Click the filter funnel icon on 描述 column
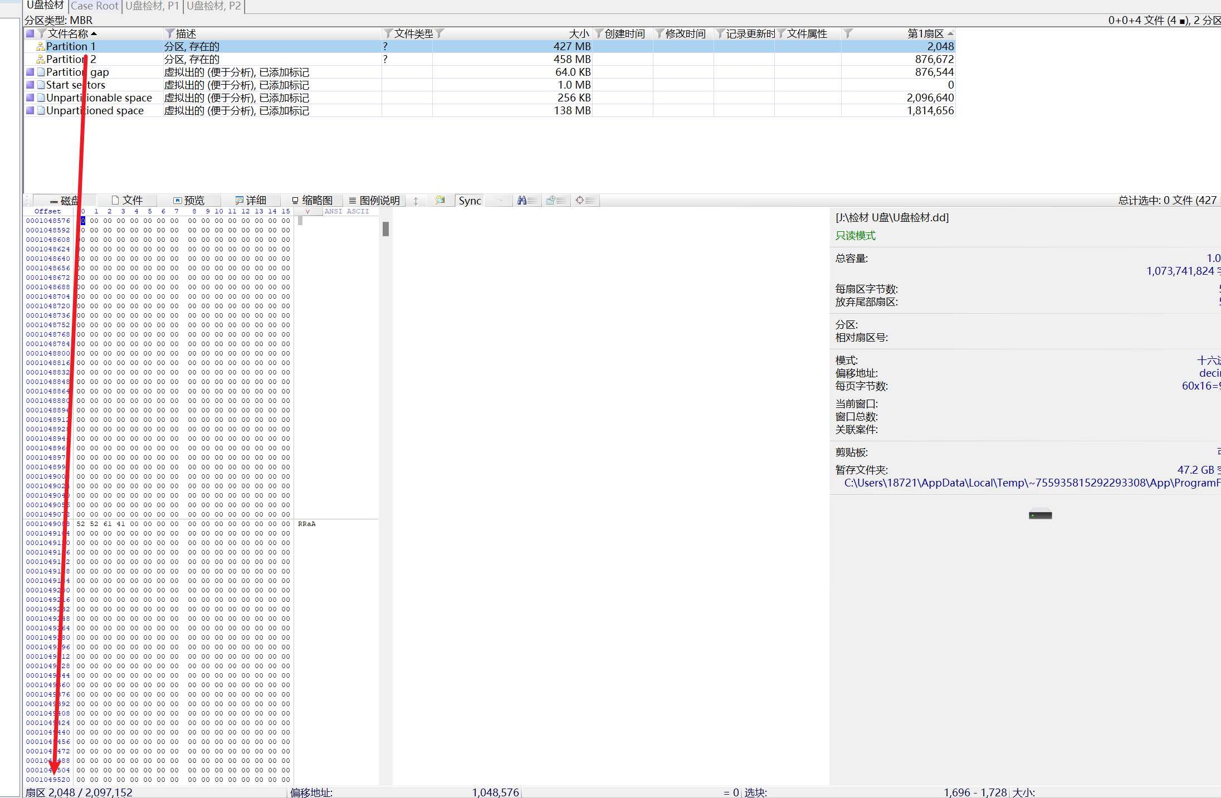 170,34
